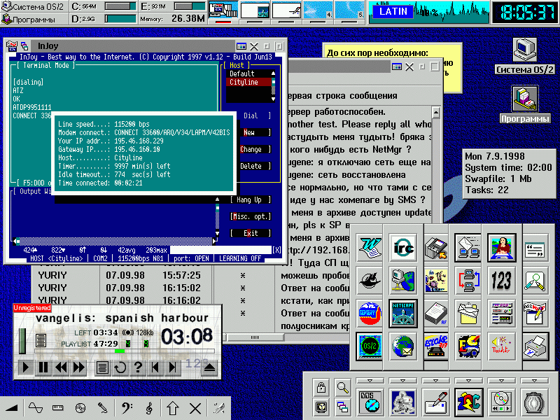Open the drawer above the CD player icon

click(x=501, y=381)
